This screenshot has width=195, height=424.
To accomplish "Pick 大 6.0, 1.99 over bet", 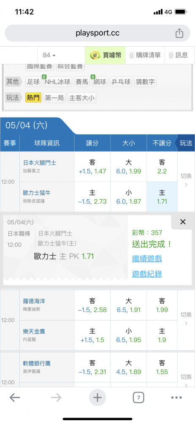I will 128,167.
